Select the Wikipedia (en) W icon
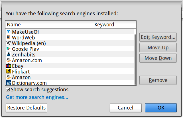 [9, 43]
